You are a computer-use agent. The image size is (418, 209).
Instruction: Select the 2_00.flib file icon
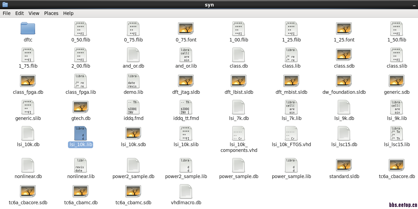pos(81,55)
